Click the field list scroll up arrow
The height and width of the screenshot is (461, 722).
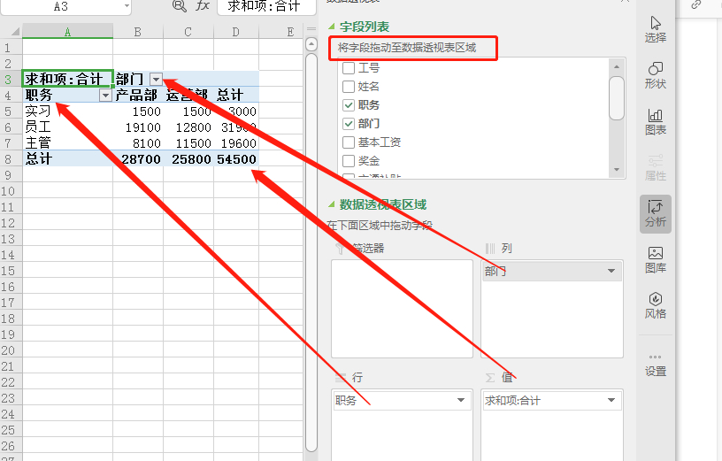[x=617, y=66]
